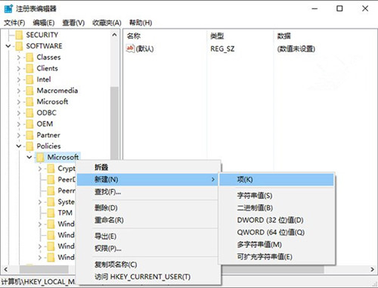The height and width of the screenshot is (288, 378).
Task: Select QWORD (64 位)值(Q) submenu option
Action: pyautogui.click(x=277, y=232)
